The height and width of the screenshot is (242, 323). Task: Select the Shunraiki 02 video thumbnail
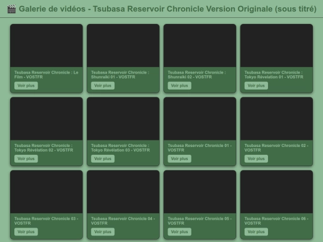click(200, 45)
